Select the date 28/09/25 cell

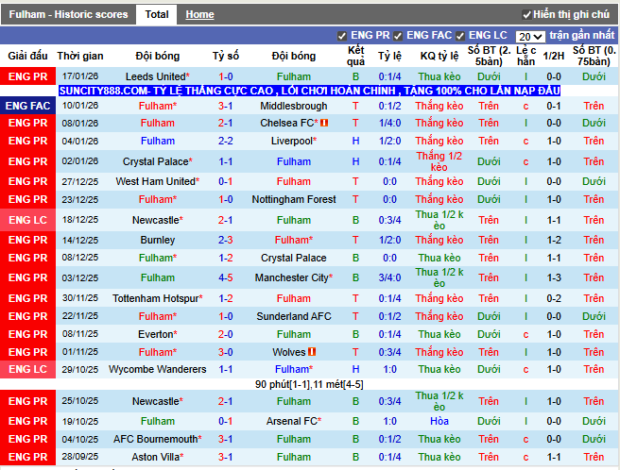tap(80, 457)
